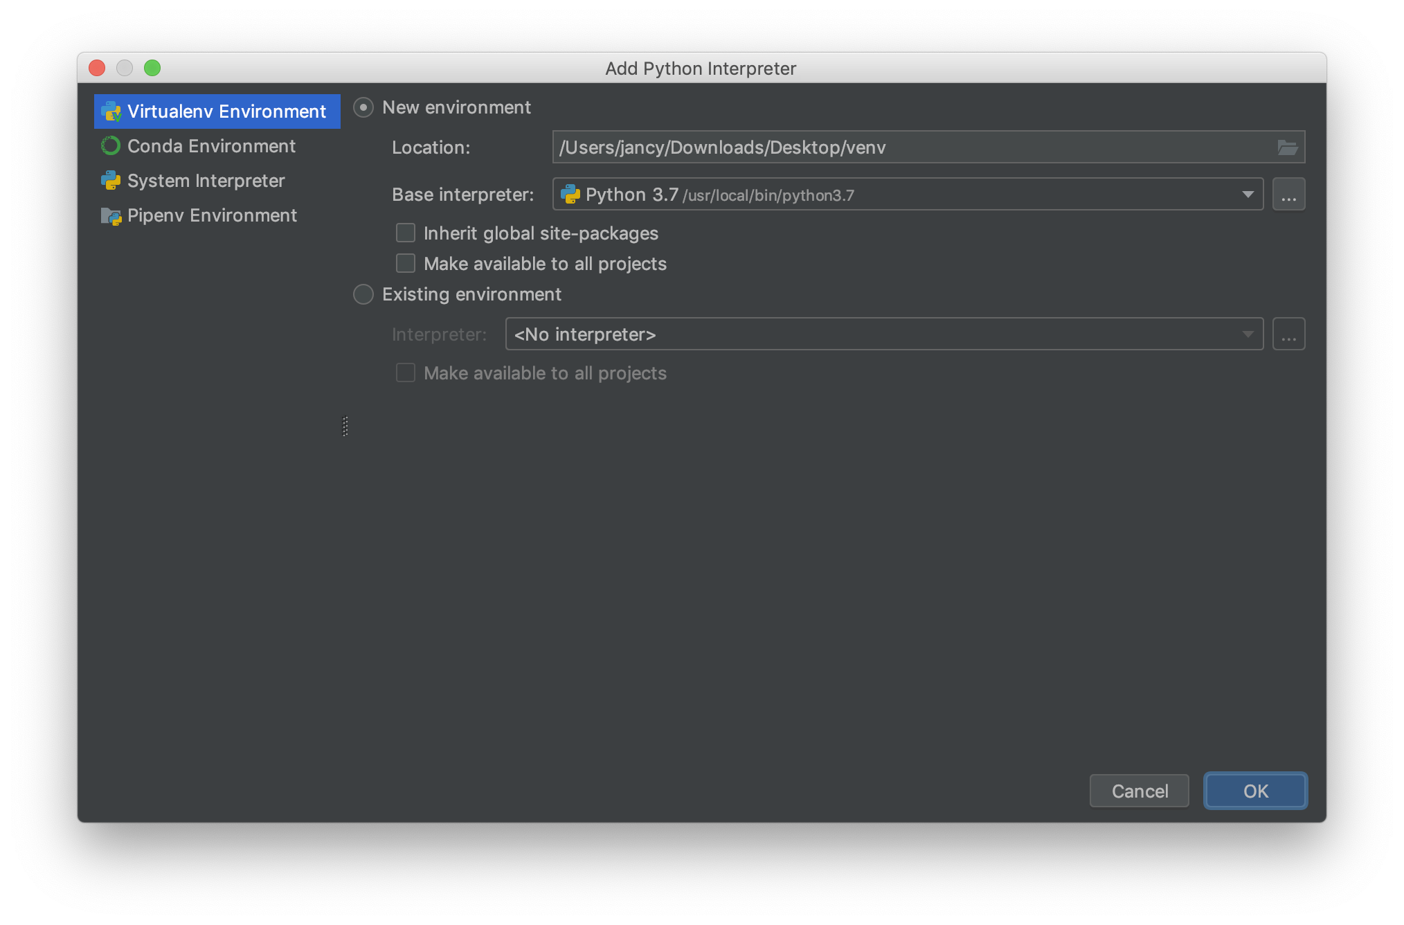Enable Inherit global site-packages checkbox
The height and width of the screenshot is (925, 1404).
pyautogui.click(x=406, y=233)
